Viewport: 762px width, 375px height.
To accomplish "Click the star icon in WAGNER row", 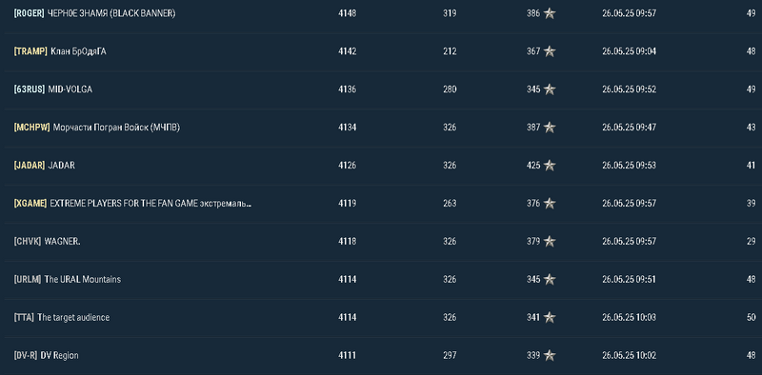I will click(550, 242).
